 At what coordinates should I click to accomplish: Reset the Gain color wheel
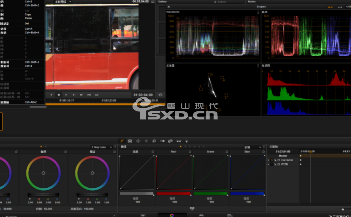coord(114,152)
